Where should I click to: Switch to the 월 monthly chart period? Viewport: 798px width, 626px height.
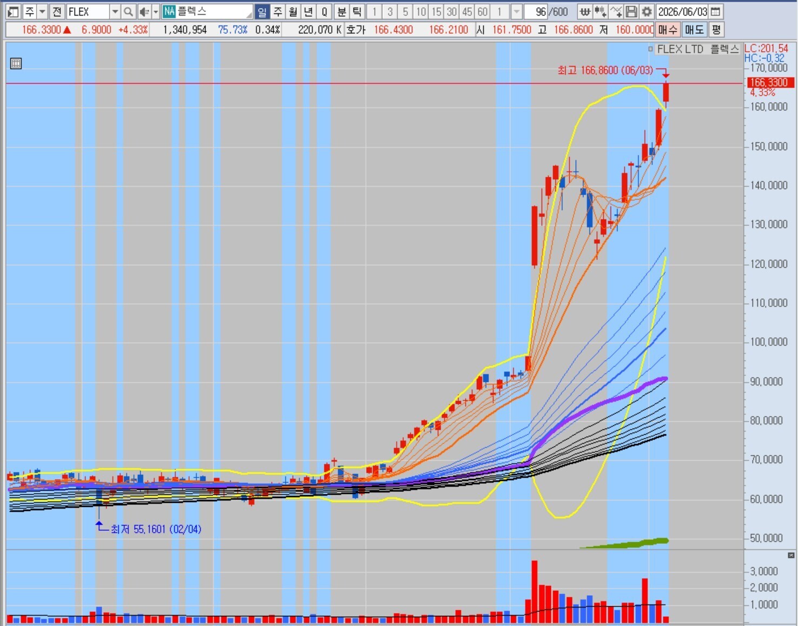pos(293,11)
